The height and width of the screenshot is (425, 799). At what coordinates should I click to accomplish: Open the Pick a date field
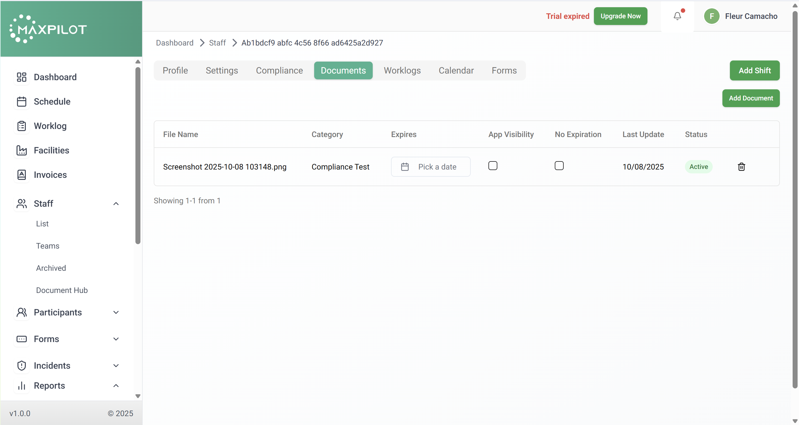click(430, 167)
